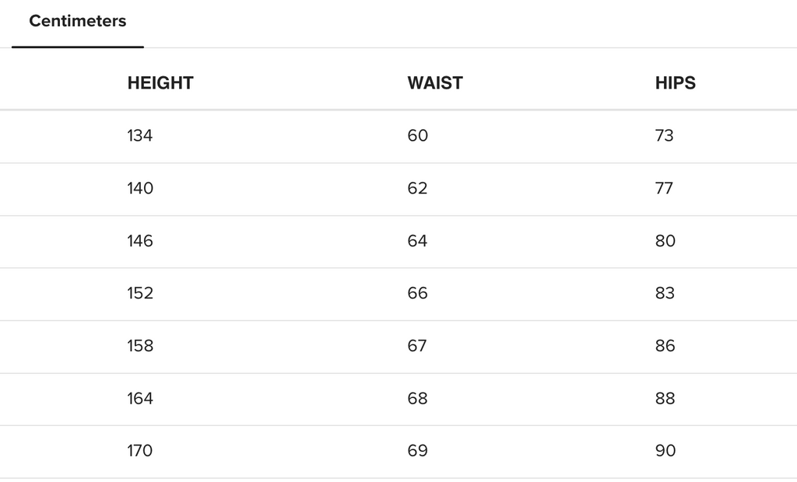Click the waist cell showing 69
Viewport: 797px width, 482px height.
coord(418,451)
